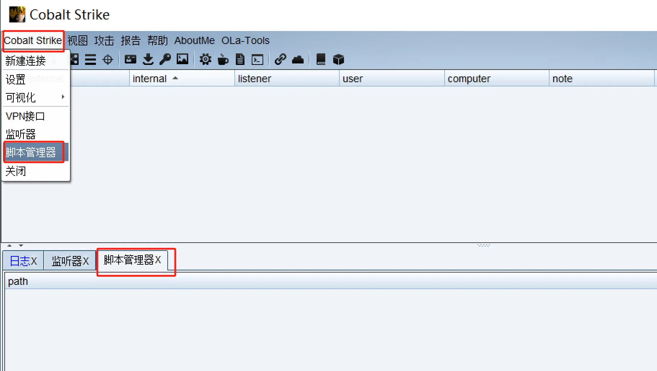Open the 视图 menu
Image resolution: width=657 pixels, height=371 pixels.
point(78,40)
